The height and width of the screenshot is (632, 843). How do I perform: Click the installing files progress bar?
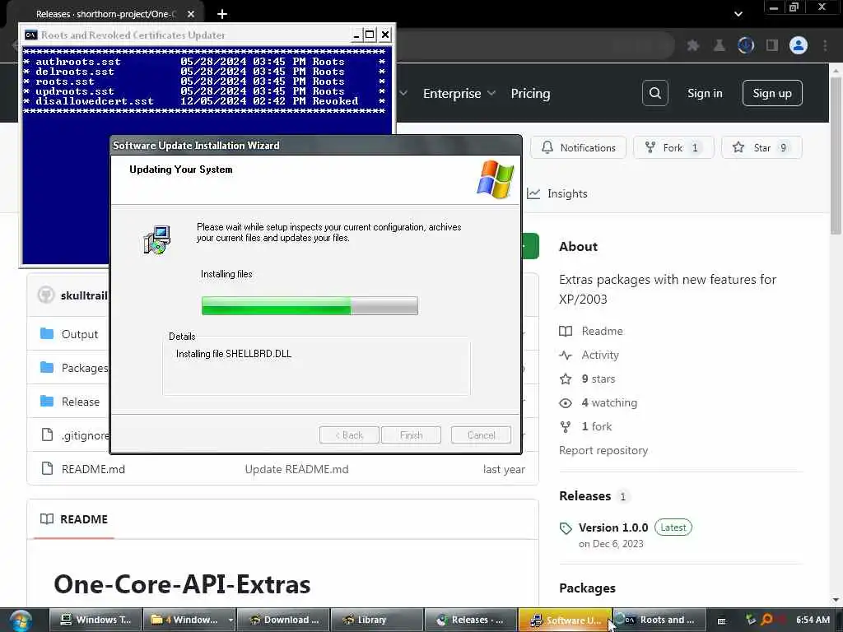310,306
